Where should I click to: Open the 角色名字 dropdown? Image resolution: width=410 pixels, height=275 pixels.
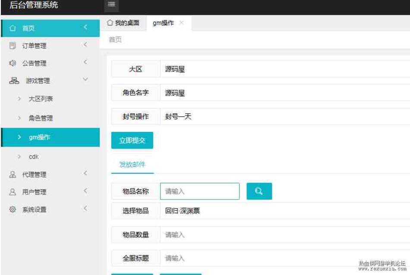coord(285,93)
